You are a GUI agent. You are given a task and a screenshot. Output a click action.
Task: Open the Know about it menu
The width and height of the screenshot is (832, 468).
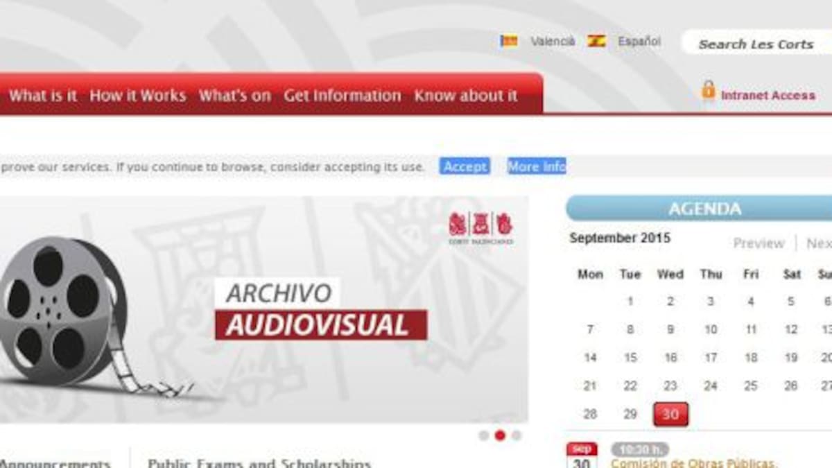(465, 96)
